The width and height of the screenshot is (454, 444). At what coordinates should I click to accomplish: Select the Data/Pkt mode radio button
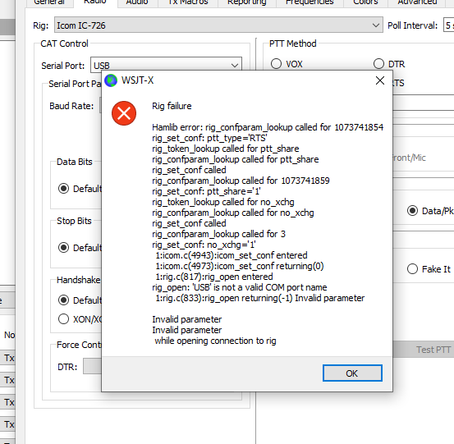(x=412, y=211)
